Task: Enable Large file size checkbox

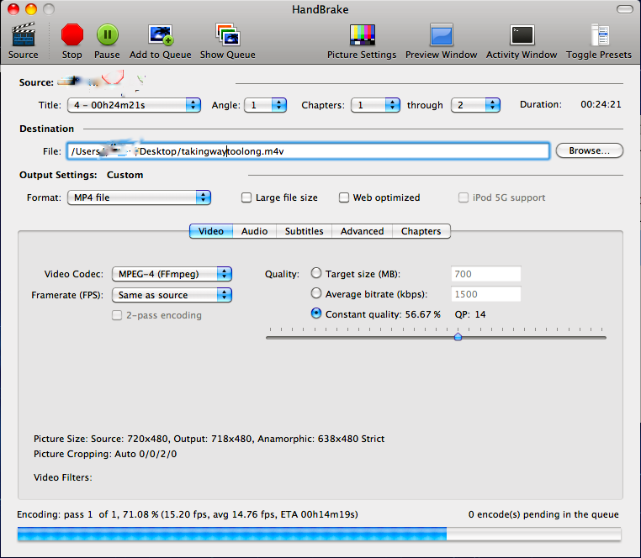Action: tap(246, 197)
